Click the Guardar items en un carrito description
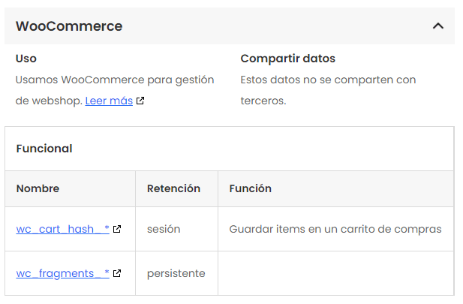This screenshot has height=304, width=463. (x=335, y=229)
